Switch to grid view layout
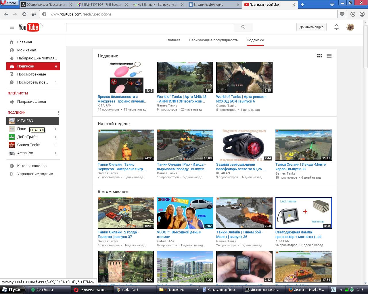The image size is (368, 294). click(x=319, y=56)
